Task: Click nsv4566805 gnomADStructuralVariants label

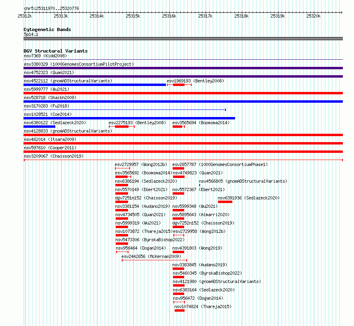Action: [x=243, y=181]
